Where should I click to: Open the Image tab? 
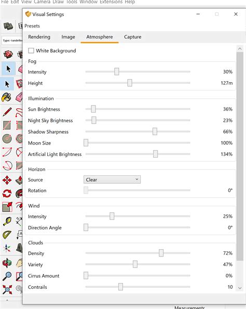click(x=68, y=37)
